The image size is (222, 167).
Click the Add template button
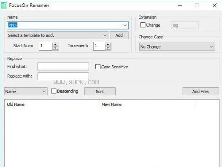click(x=119, y=35)
